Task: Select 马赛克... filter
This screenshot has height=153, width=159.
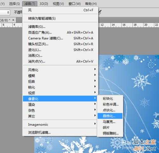Action: (x=110, y=122)
